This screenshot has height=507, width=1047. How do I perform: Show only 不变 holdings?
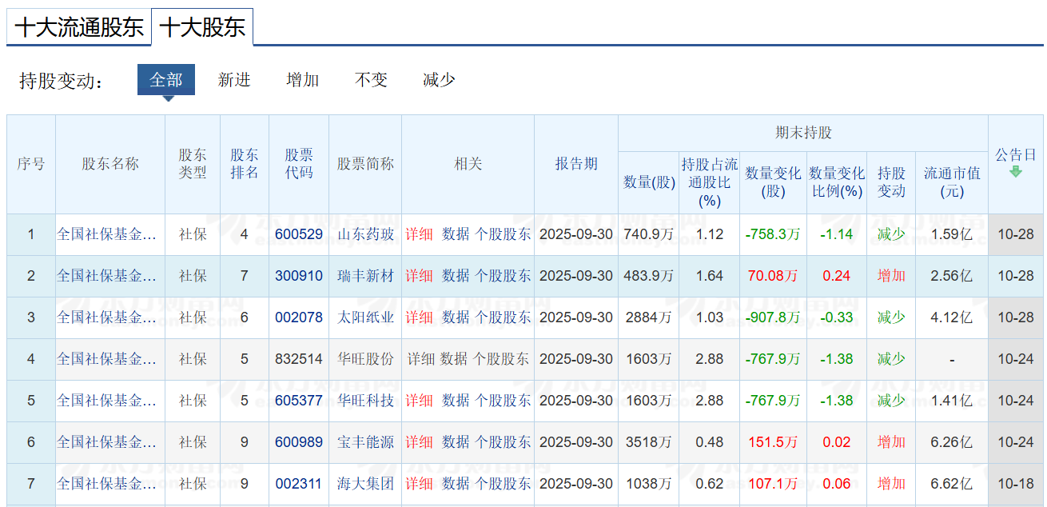click(371, 80)
